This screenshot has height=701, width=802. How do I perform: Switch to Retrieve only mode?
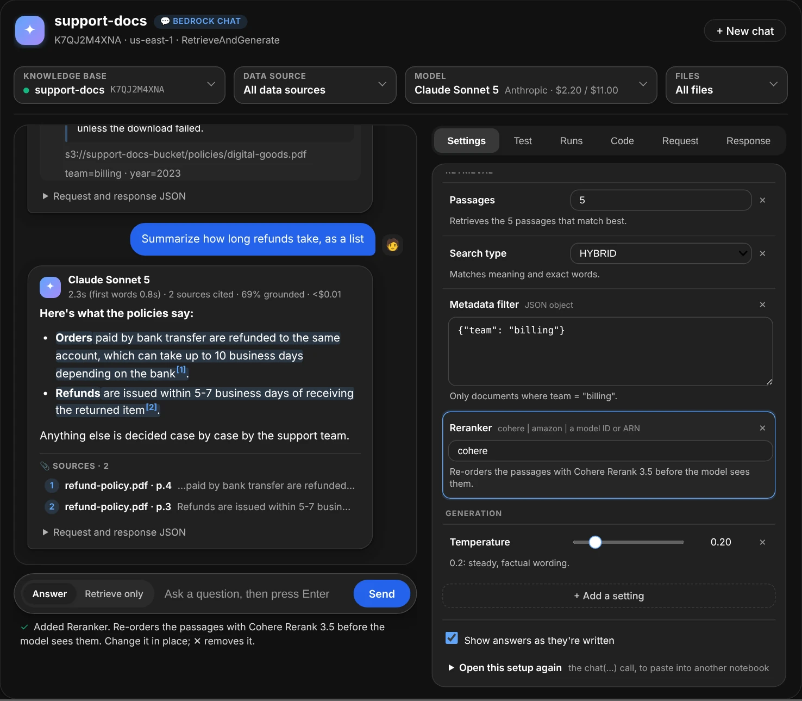click(114, 594)
